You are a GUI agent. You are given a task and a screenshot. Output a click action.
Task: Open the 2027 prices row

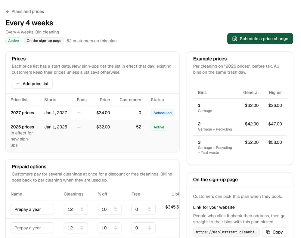pos(92,113)
